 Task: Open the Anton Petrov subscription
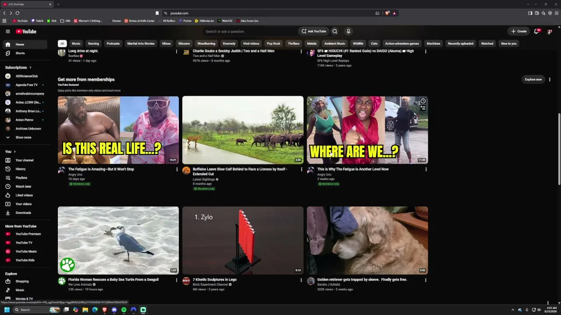pos(24,120)
